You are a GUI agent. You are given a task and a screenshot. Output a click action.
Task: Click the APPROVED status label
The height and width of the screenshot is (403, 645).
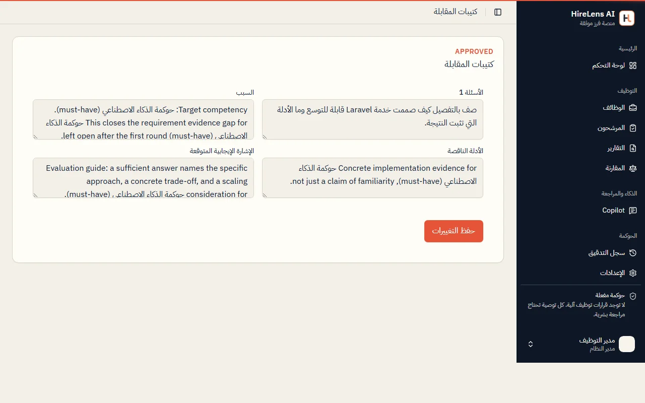click(474, 51)
